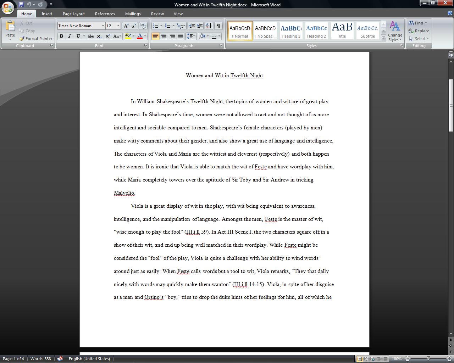Switch to the Page Layout tab

(x=73, y=14)
